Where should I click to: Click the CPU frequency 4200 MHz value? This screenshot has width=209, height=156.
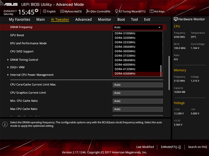pos(179,37)
